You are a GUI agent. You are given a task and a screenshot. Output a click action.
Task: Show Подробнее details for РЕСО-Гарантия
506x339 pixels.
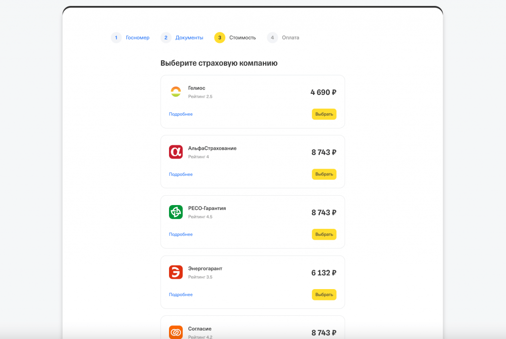tap(181, 234)
